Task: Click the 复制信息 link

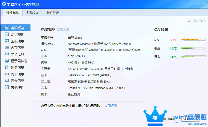Action: (63, 29)
